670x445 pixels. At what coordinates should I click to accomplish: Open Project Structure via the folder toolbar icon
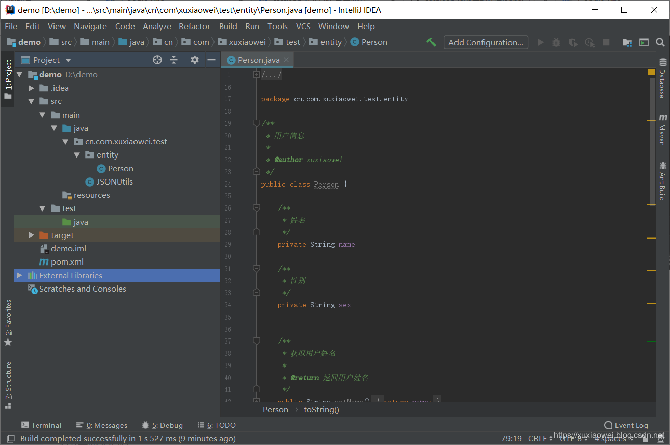click(x=627, y=42)
